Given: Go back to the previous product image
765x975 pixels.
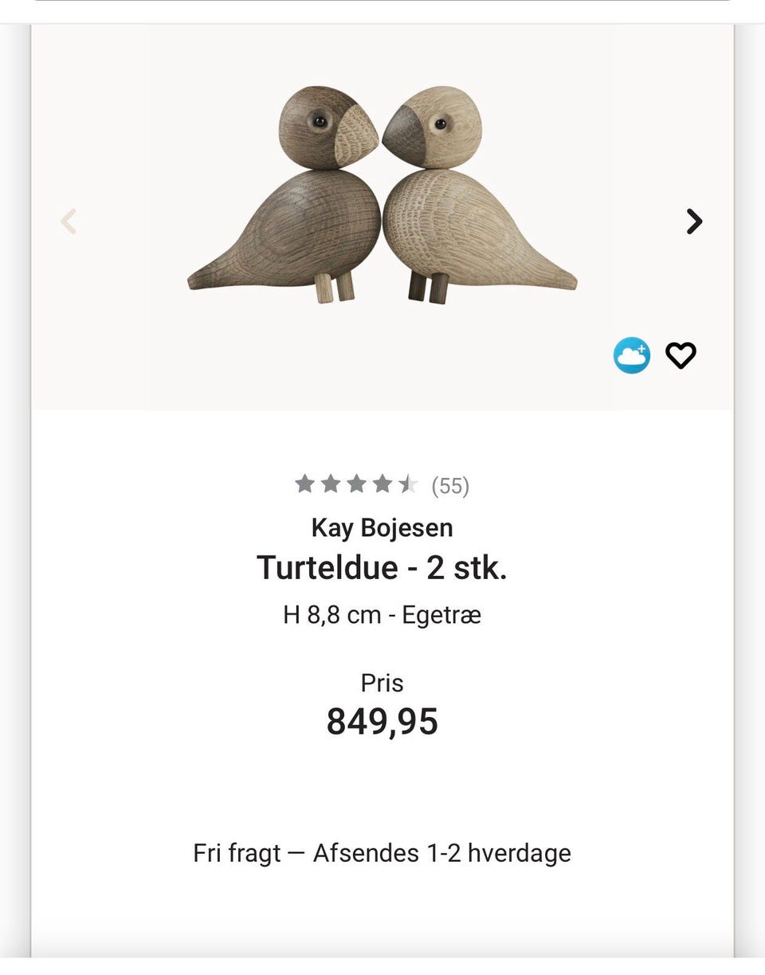Looking at the screenshot, I should click(x=69, y=221).
